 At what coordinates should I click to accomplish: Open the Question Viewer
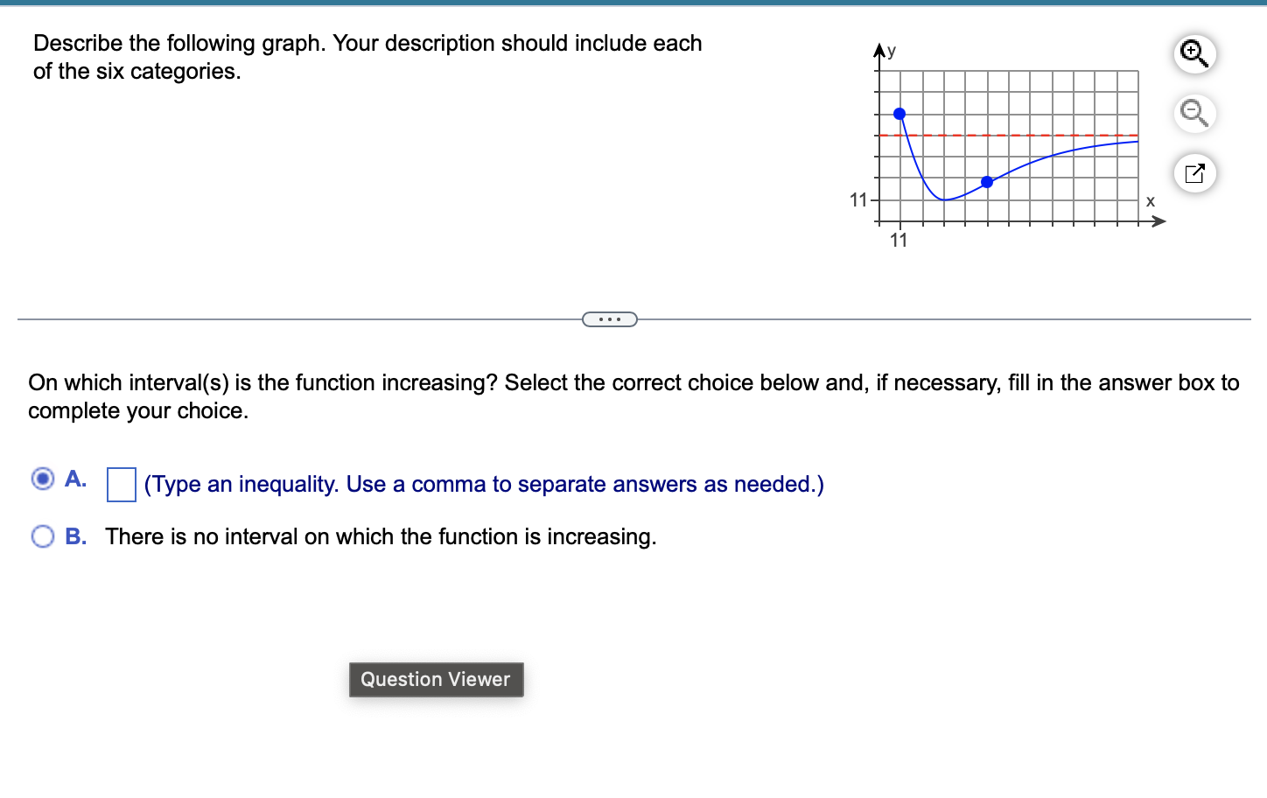(x=436, y=679)
